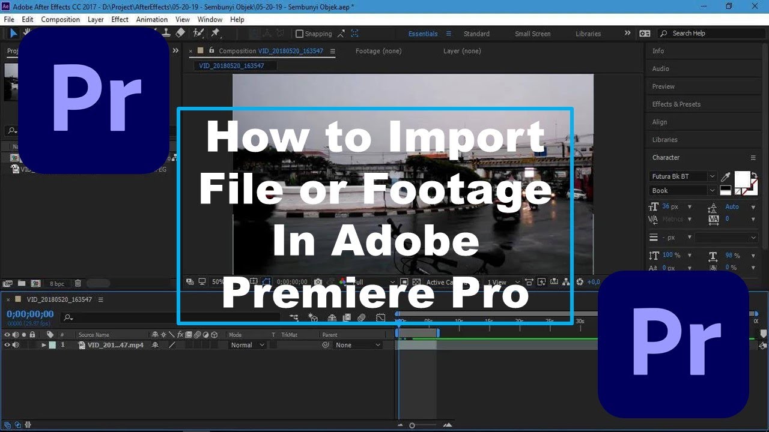Show more workspaces via double chevron

click(627, 34)
